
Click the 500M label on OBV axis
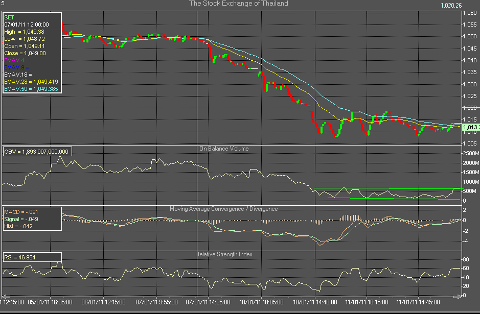pyautogui.click(x=469, y=191)
